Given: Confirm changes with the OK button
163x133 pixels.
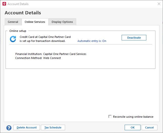Looking at the screenshot, I should (x=132, y=127).
